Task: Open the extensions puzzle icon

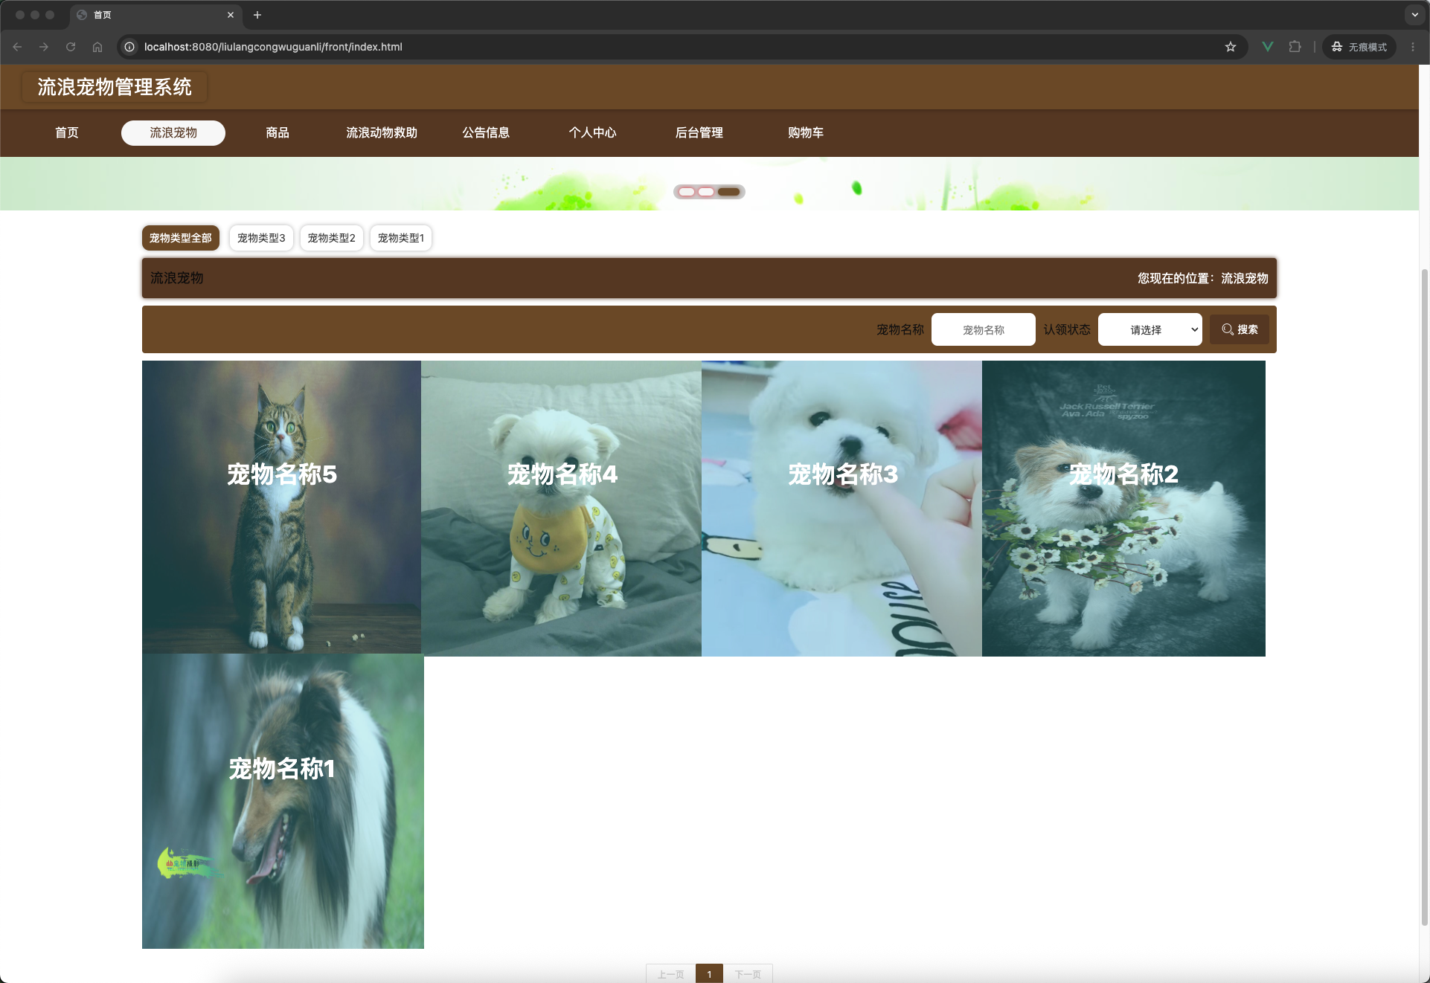Action: click(1295, 47)
